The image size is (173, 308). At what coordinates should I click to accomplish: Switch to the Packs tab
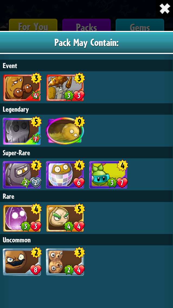coord(86,25)
